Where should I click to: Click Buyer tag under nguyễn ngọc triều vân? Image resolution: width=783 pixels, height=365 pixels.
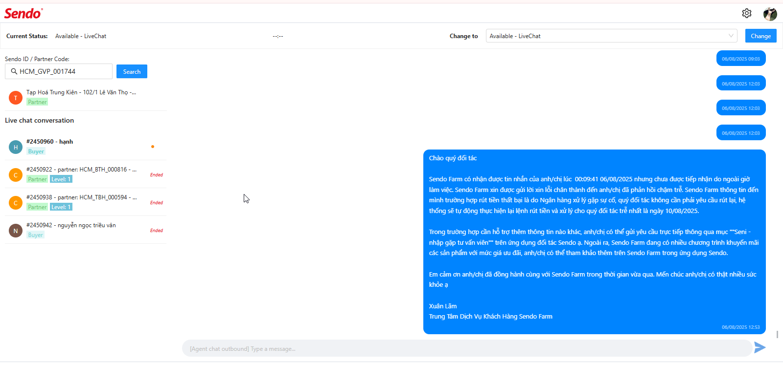point(35,235)
